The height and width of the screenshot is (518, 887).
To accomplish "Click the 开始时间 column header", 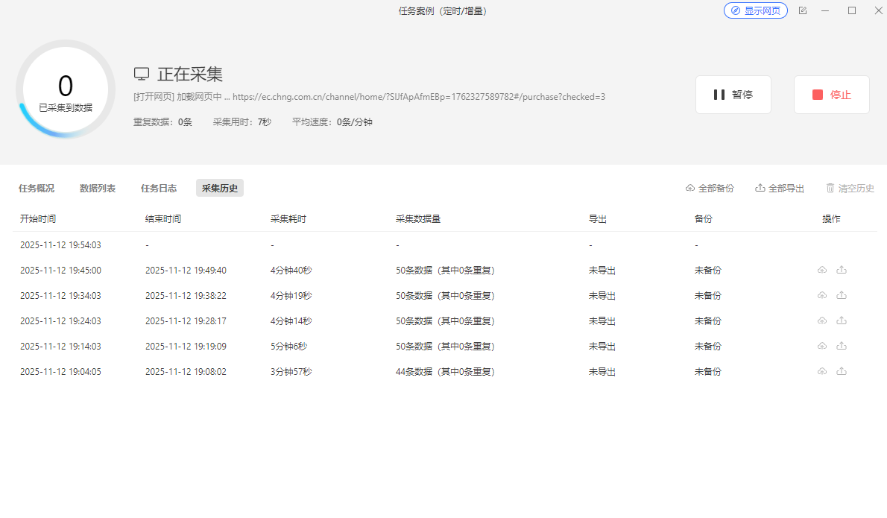I will (x=38, y=219).
